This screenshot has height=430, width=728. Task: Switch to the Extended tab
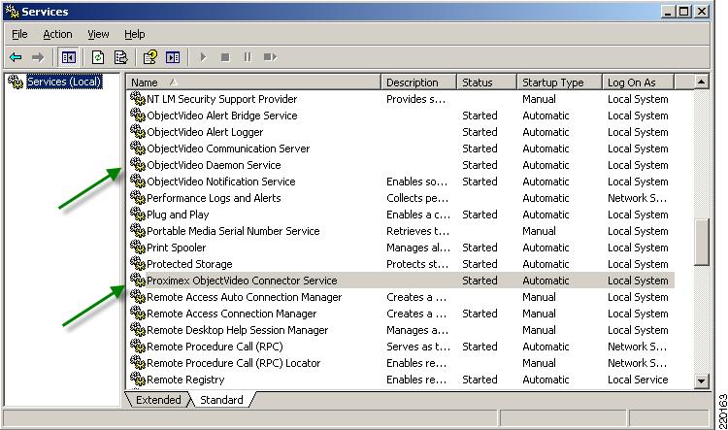tap(158, 400)
